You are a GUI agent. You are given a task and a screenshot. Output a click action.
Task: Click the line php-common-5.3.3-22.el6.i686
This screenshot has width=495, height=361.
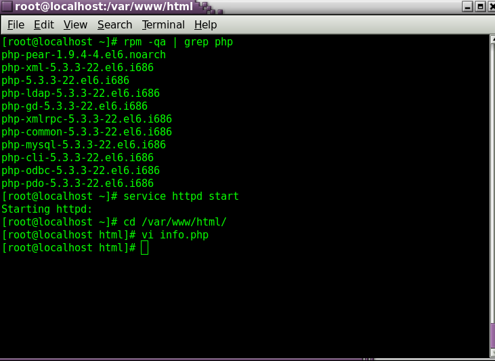(87, 131)
